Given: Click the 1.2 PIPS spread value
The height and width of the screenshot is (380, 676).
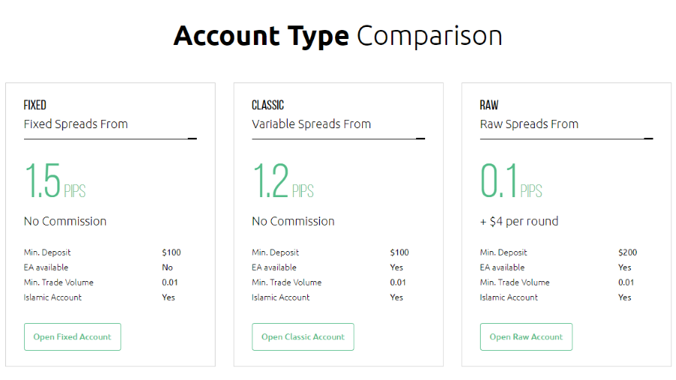Looking at the screenshot, I should [x=282, y=182].
